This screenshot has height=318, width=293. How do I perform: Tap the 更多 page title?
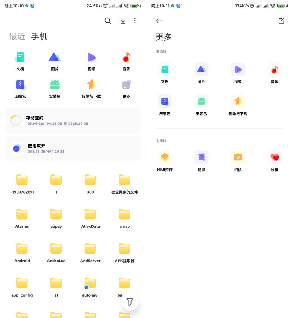point(164,37)
